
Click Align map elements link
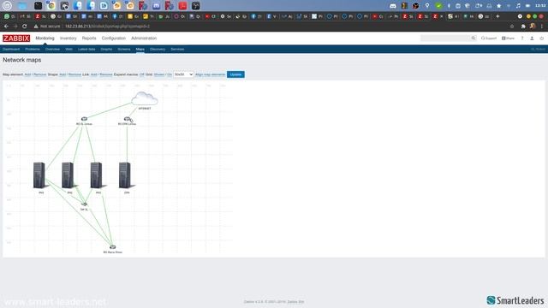pyautogui.click(x=210, y=74)
